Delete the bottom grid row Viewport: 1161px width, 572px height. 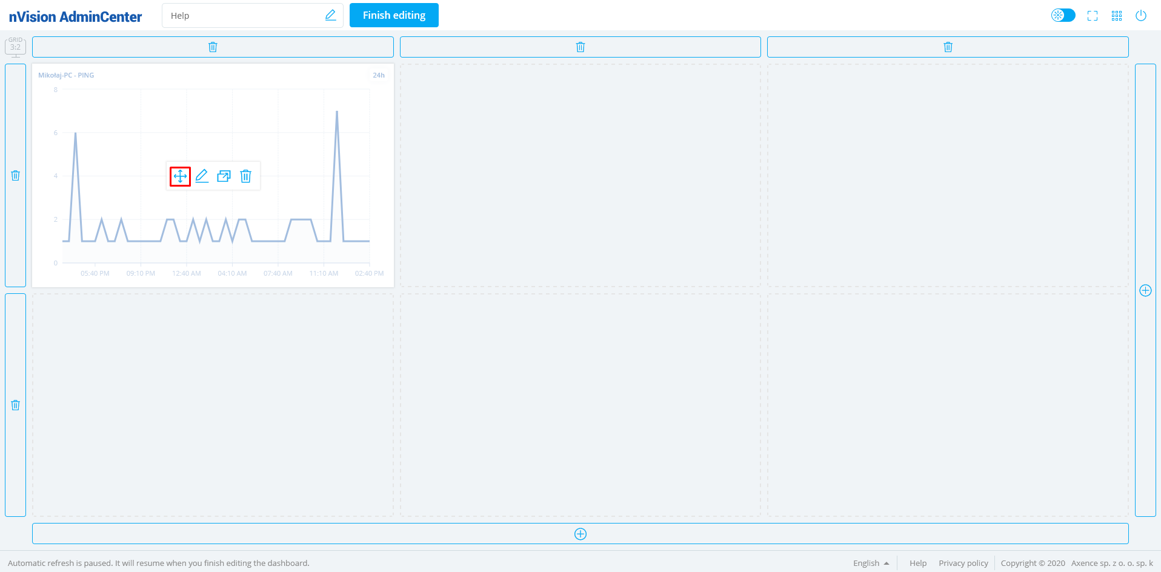click(x=16, y=405)
